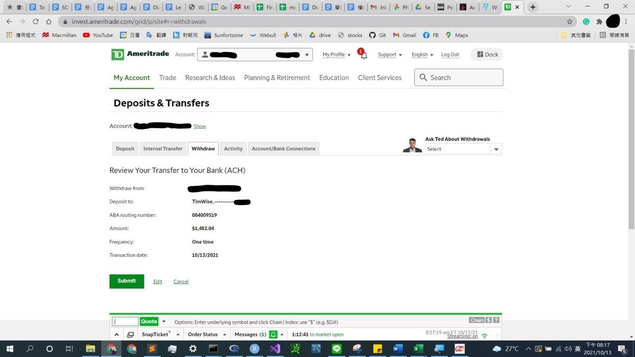This screenshot has height=357, width=635.
Task: Switch to the Internal Transfer tab
Action: [x=163, y=149]
